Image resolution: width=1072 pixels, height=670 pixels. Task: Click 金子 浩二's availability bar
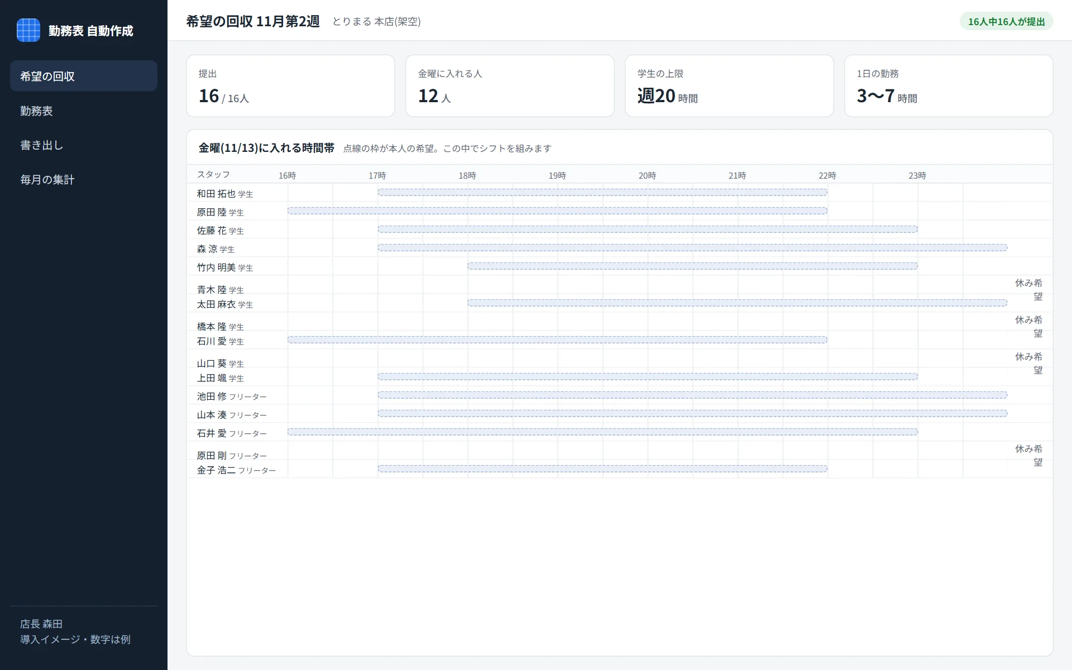pyautogui.click(x=602, y=468)
